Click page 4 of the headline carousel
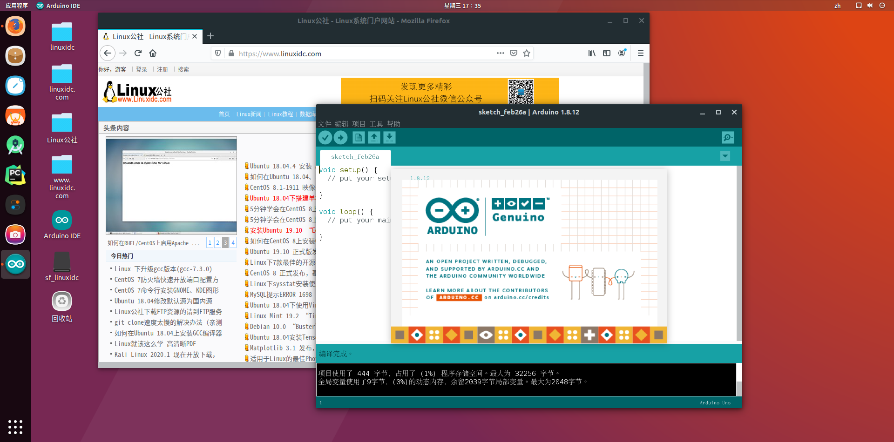This screenshot has height=442, width=894. [233, 242]
